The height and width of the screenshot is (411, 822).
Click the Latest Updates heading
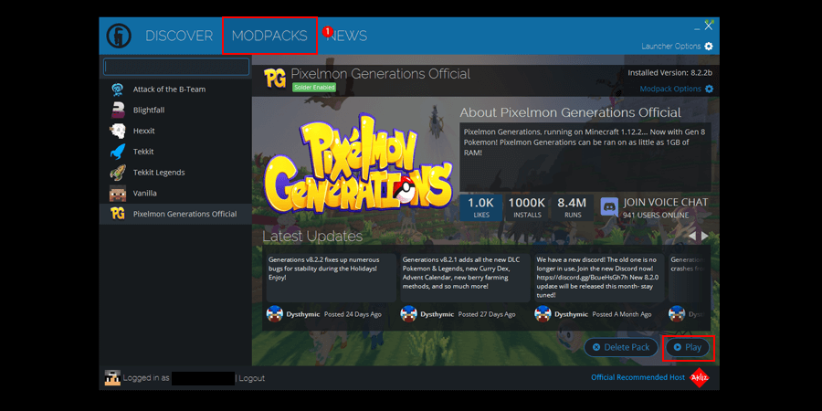point(312,237)
